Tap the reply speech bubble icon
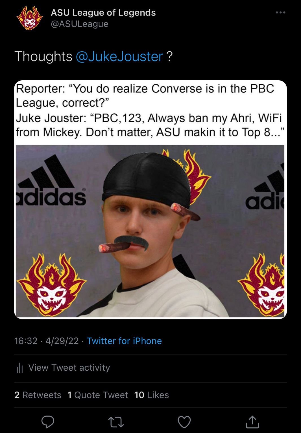Screen dimensions: 301x433 (48, 422)
